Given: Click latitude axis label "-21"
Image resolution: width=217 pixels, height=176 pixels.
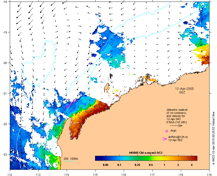Looking at the screenshot, I should pos(5,93).
